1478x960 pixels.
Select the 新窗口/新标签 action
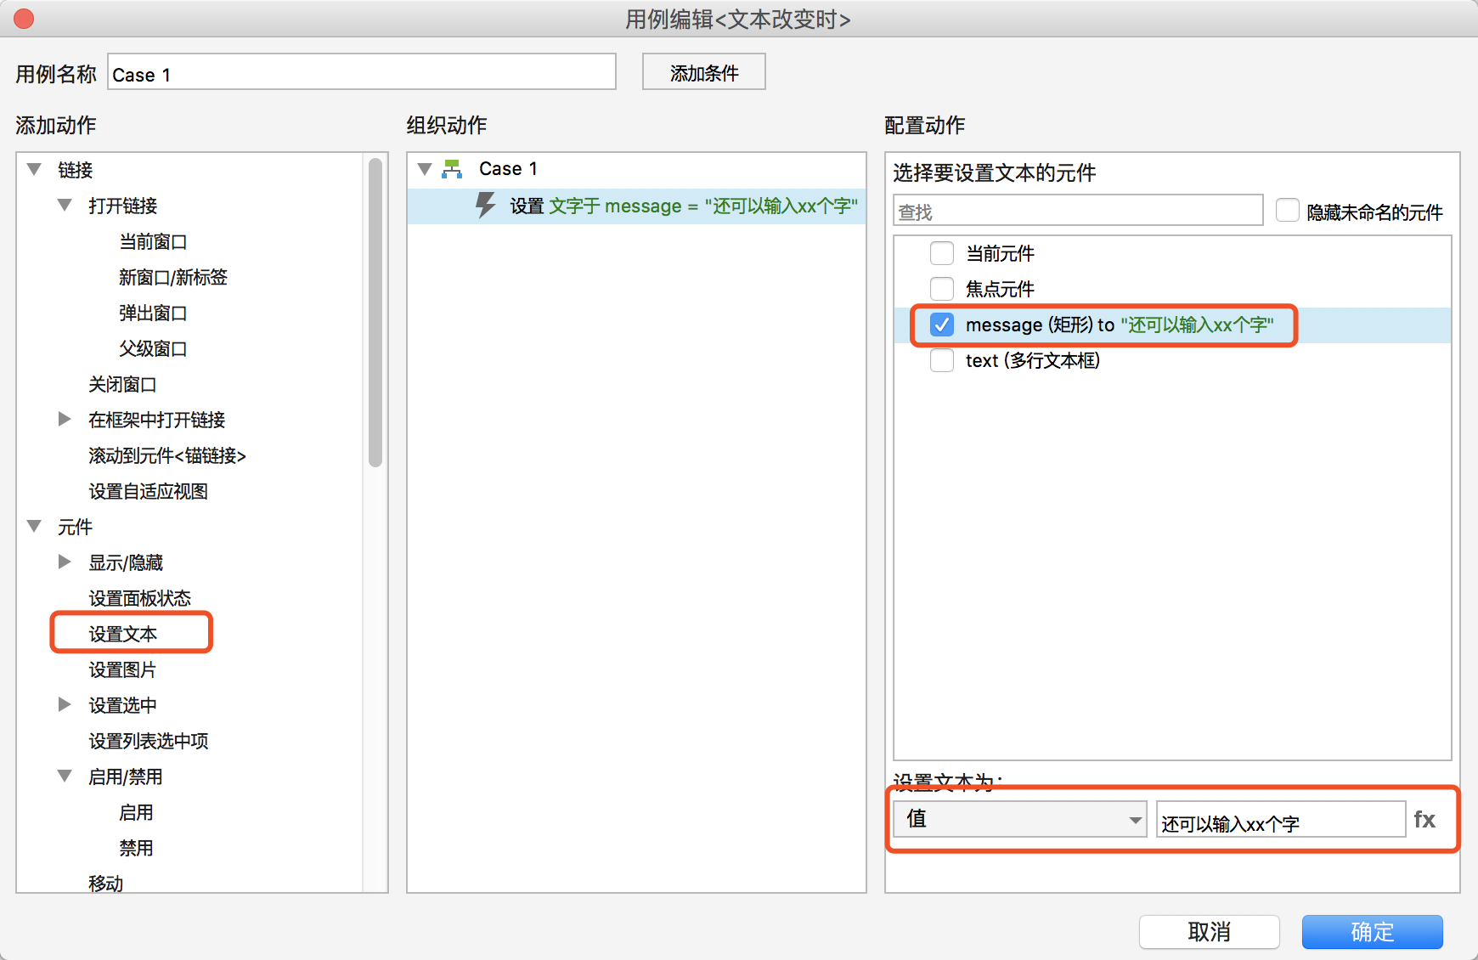pyautogui.click(x=173, y=278)
